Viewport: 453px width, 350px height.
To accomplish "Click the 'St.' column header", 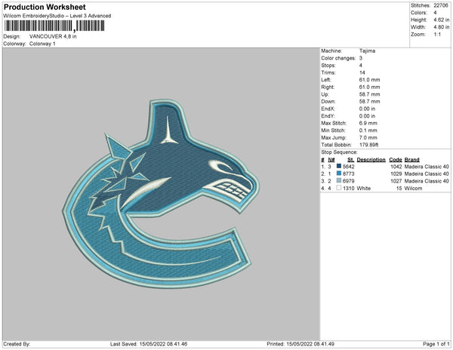I will click(x=351, y=160).
